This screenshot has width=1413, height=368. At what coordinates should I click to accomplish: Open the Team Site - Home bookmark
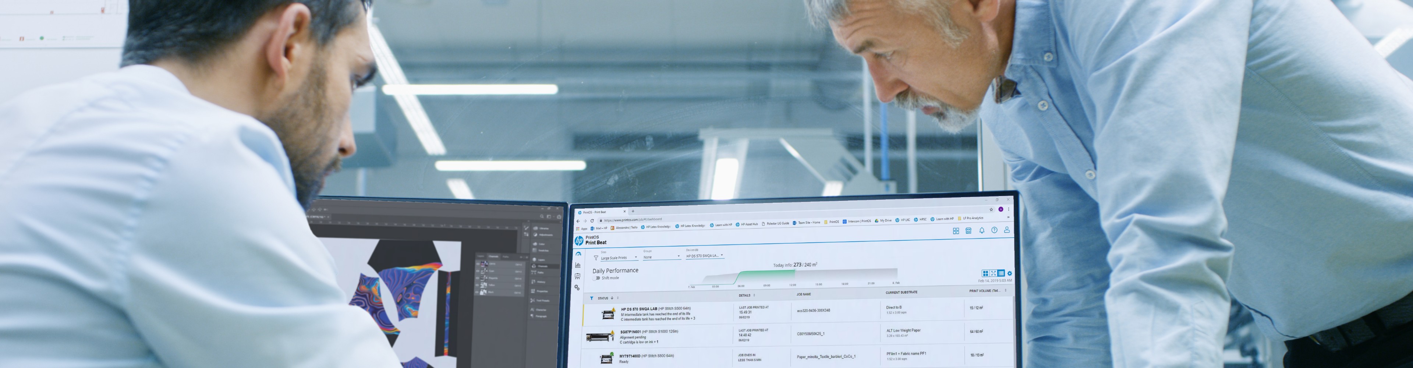[x=807, y=223]
